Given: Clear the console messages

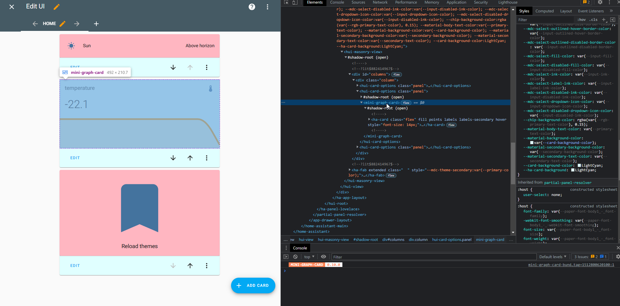Looking at the screenshot, I should (x=296, y=257).
